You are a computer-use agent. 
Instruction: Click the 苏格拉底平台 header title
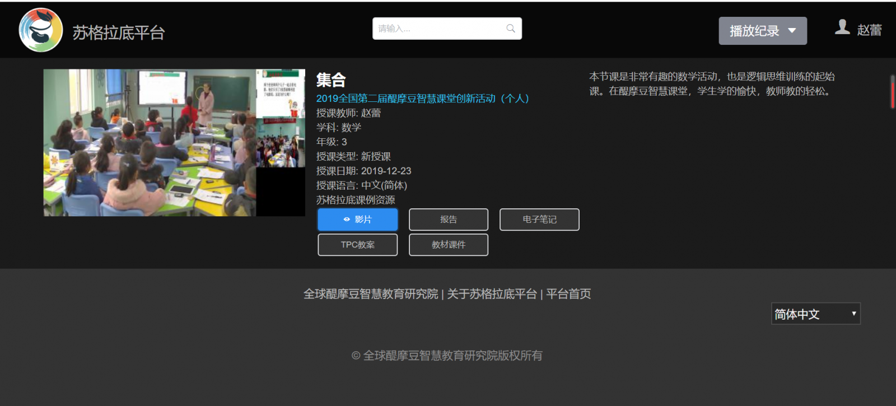118,33
